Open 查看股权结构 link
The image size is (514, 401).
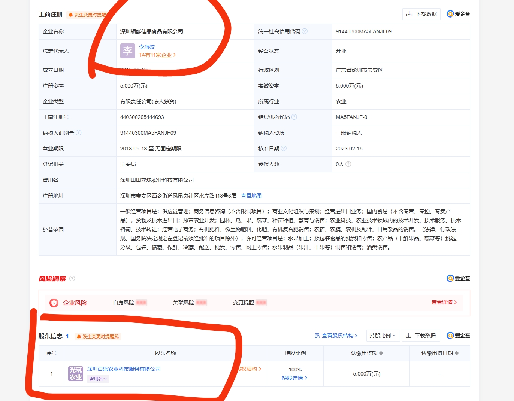click(x=336, y=336)
